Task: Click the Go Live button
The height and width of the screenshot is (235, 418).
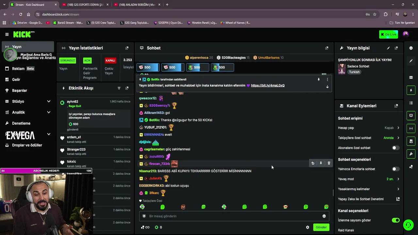Action: (x=389, y=34)
